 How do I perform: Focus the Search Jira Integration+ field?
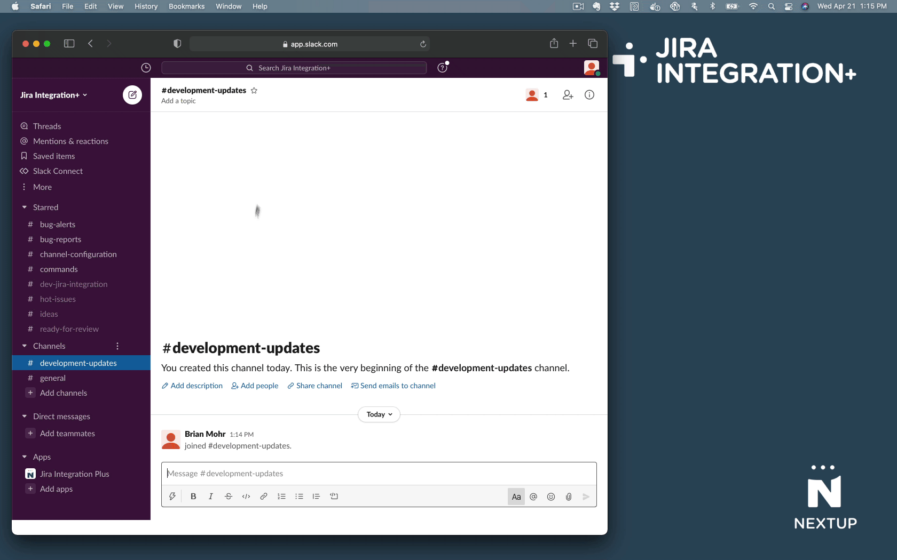click(x=294, y=68)
